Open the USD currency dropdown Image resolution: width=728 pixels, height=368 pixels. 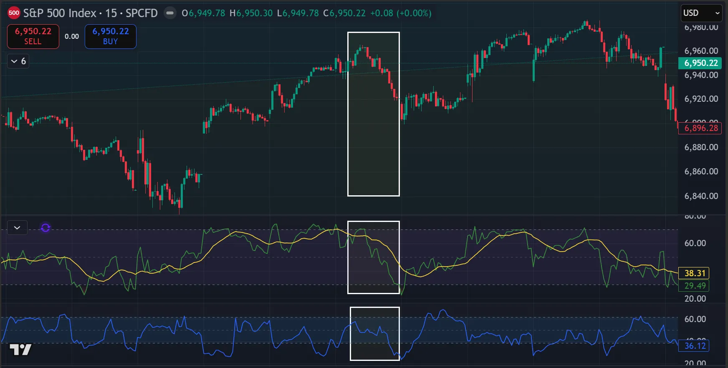[701, 13]
